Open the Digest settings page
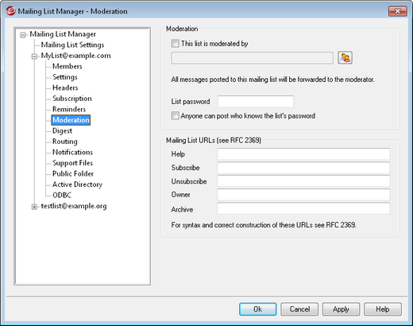The width and height of the screenshot is (413, 326). [62, 130]
